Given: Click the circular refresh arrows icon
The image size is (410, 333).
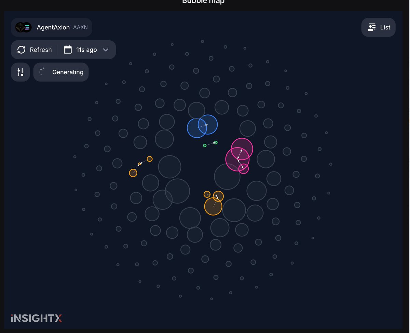Looking at the screenshot, I should pos(21,50).
